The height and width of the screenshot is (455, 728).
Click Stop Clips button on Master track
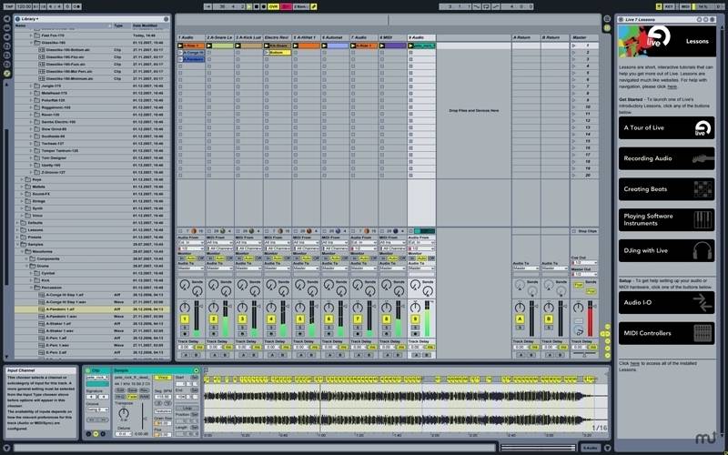tap(584, 231)
